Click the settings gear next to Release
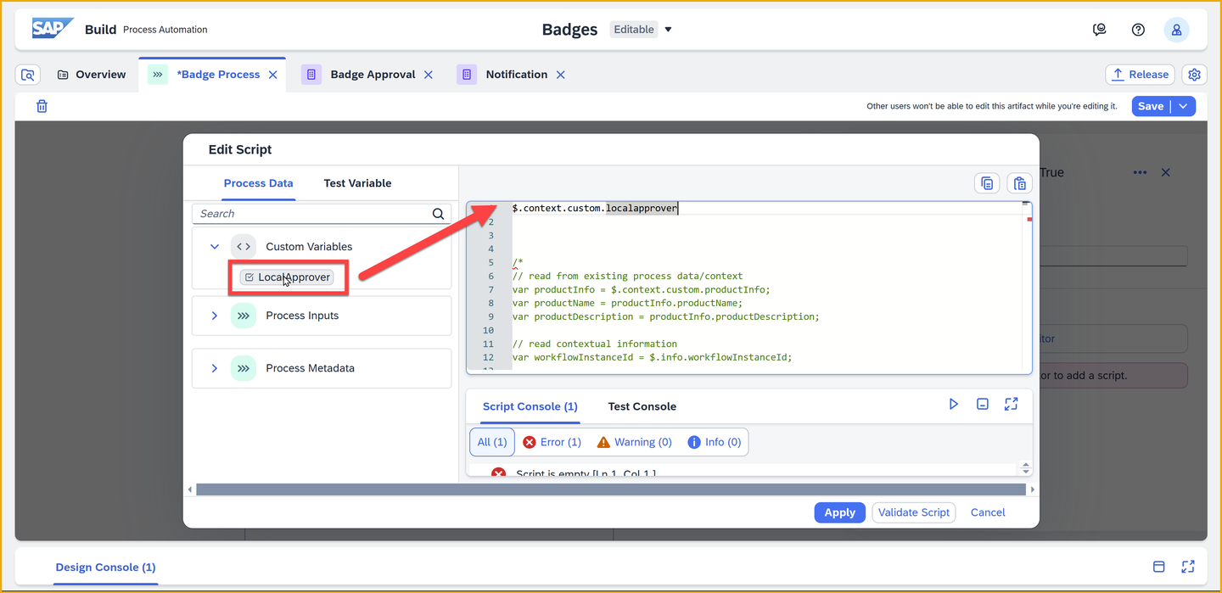Image resolution: width=1222 pixels, height=593 pixels. [1194, 75]
